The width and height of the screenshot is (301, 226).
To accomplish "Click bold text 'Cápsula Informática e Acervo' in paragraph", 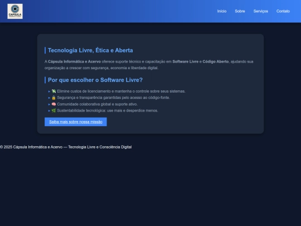I will point(74,62).
